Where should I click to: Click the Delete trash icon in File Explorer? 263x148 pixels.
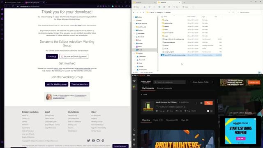[169, 7]
